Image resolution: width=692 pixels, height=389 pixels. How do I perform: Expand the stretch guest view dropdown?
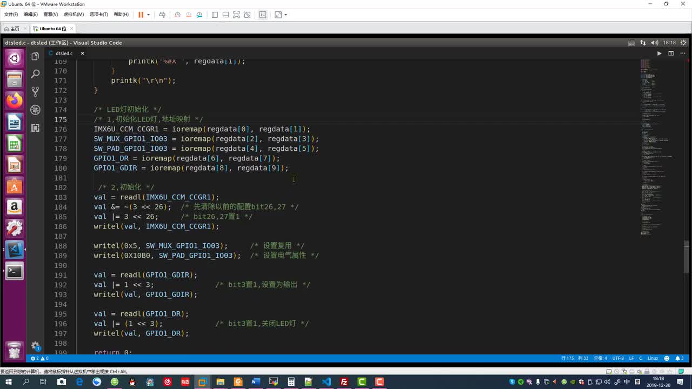click(285, 15)
